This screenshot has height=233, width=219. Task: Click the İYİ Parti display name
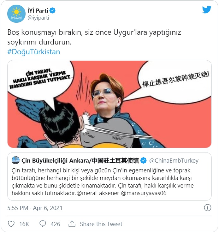38,10
